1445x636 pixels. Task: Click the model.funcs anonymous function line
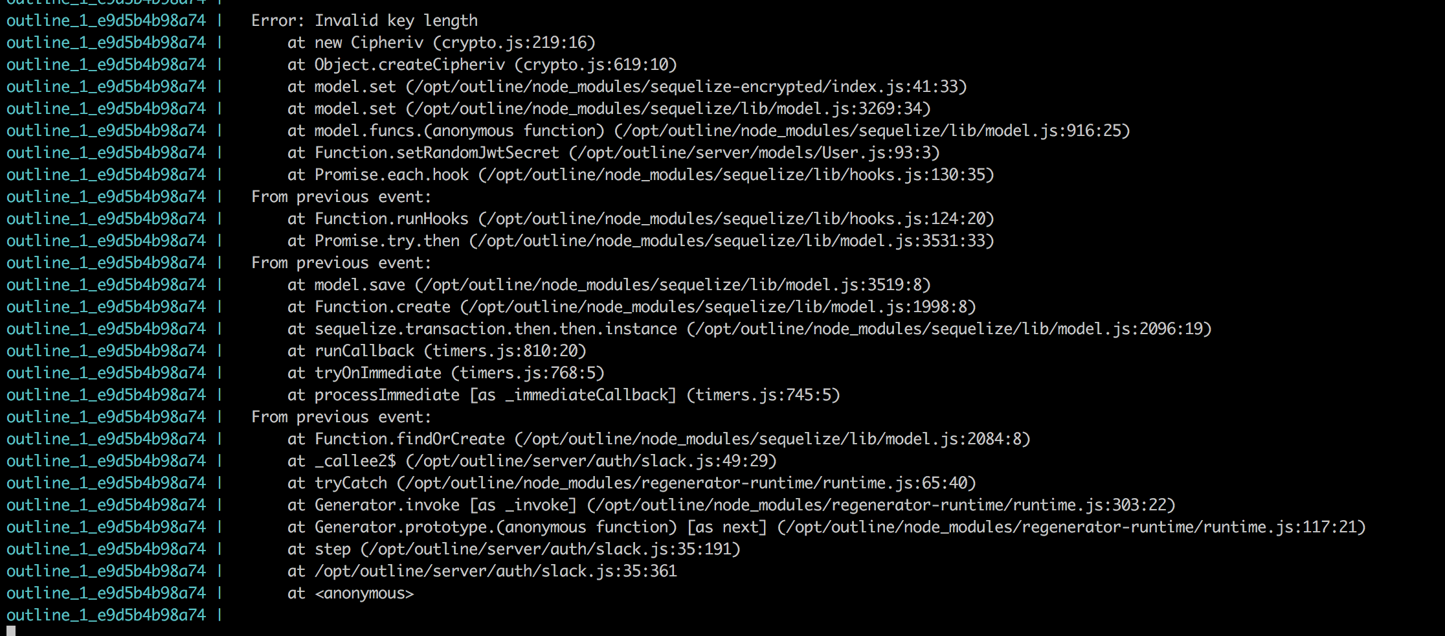[709, 131]
